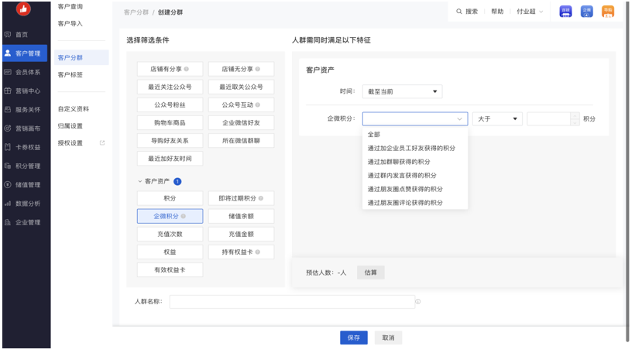Select 持有权益卡 filter
The width and height of the screenshot is (635, 353).
point(241,252)
